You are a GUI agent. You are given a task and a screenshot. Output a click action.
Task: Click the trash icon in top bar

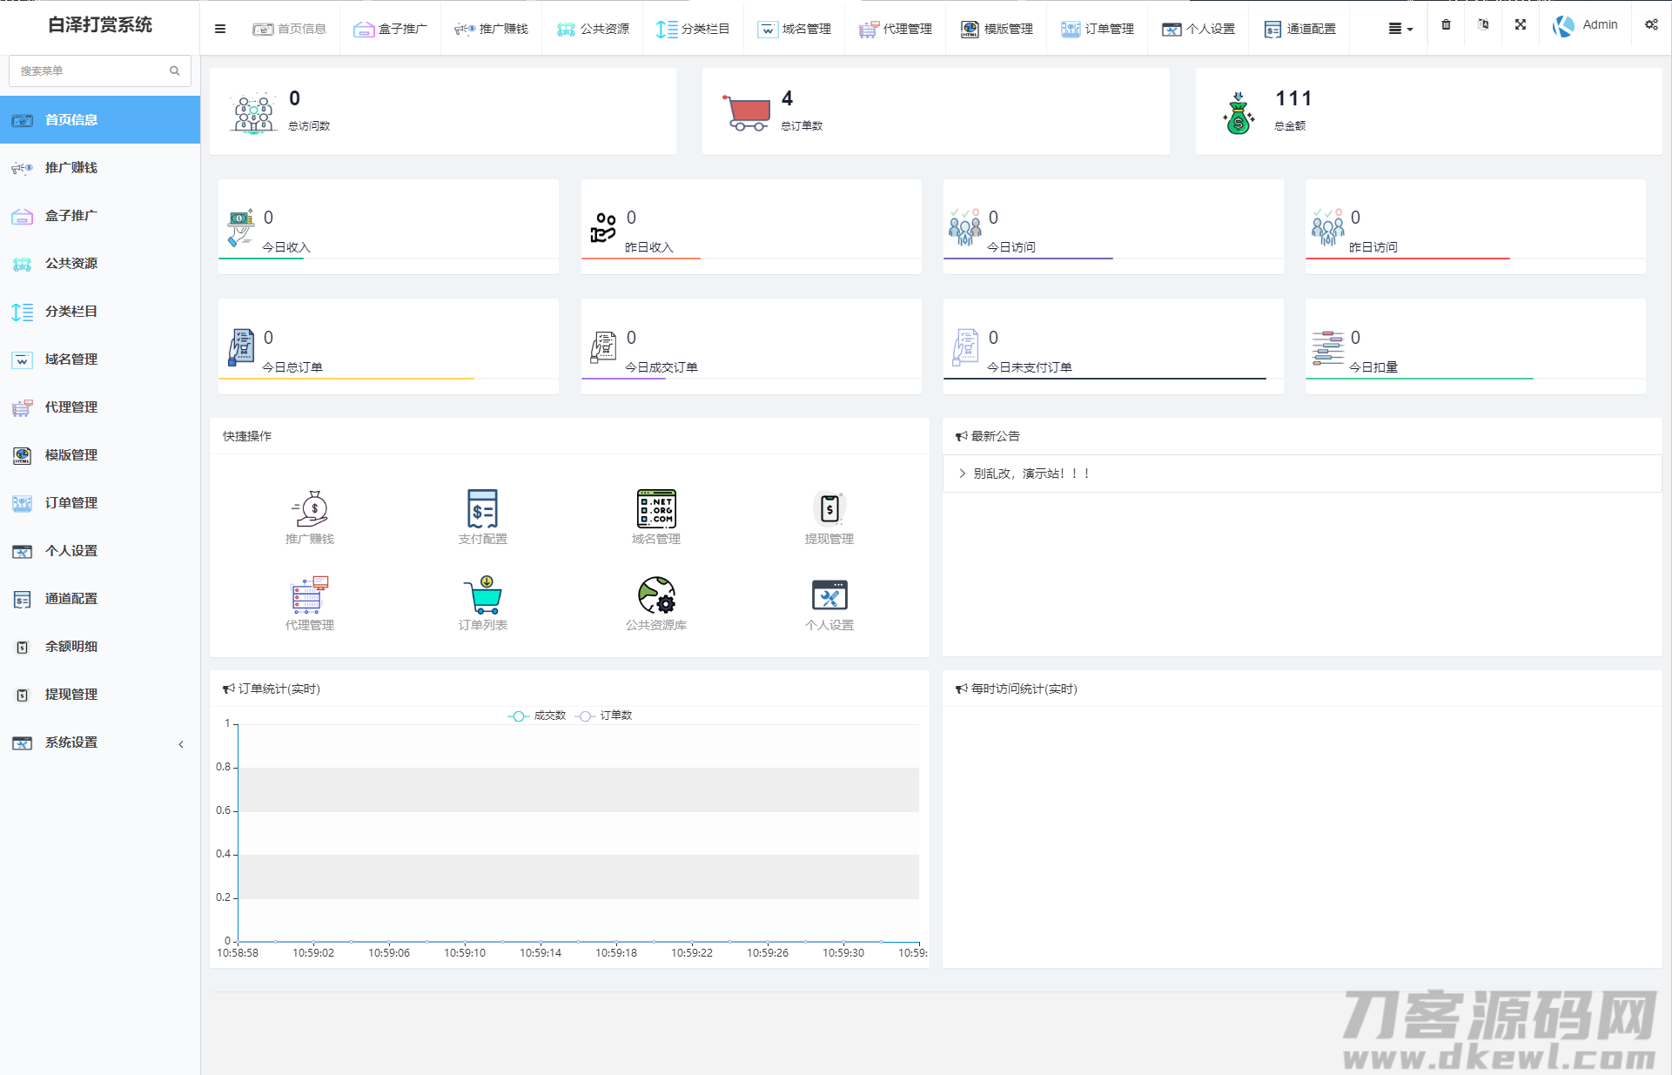[1446, 25]
